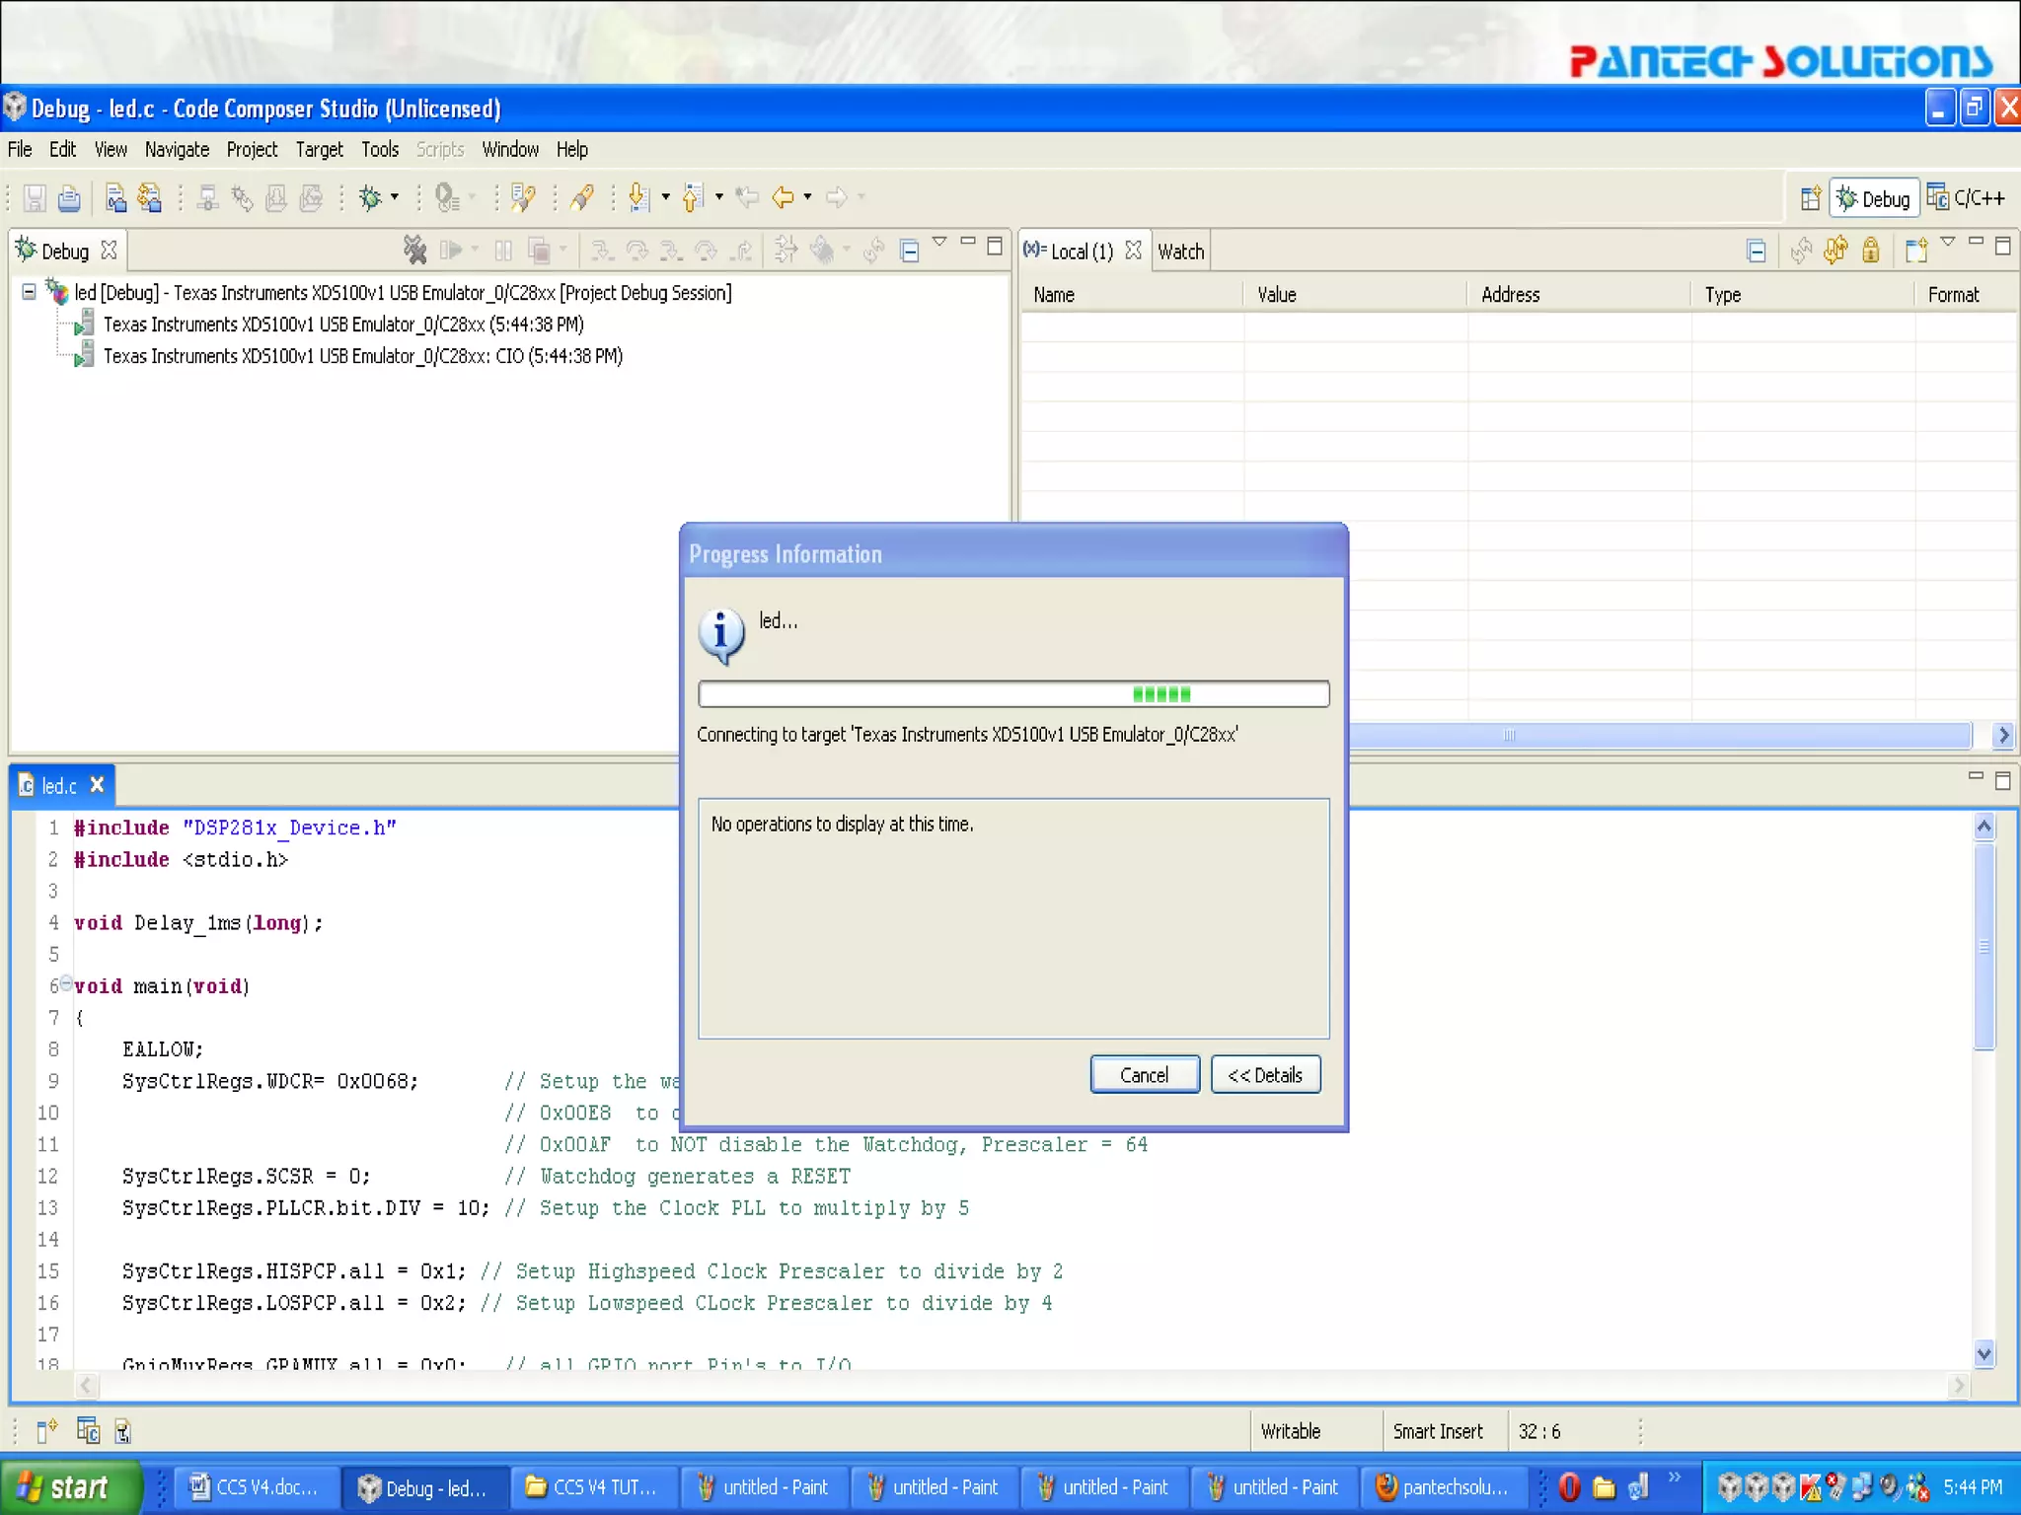
Task: Collapse all in the Local view
Action: 1757,251
